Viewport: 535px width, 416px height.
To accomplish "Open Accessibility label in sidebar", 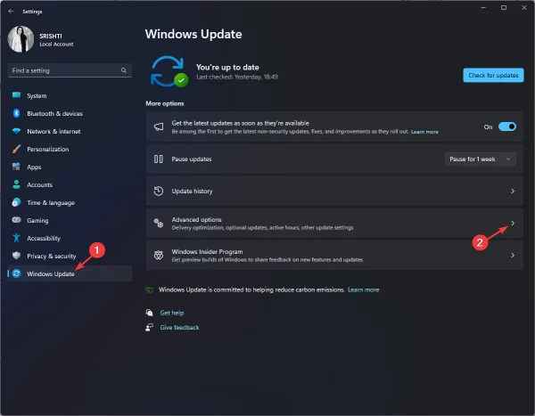I will (x=44, y=239).
